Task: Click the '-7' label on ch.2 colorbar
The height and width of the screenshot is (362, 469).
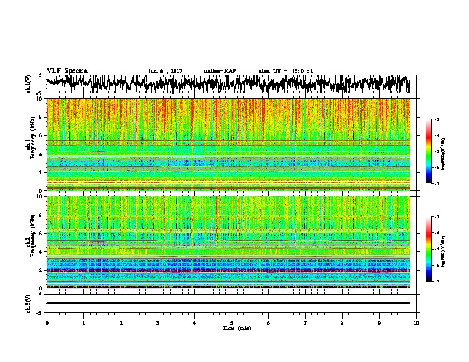Action: (x=436, y=281)
